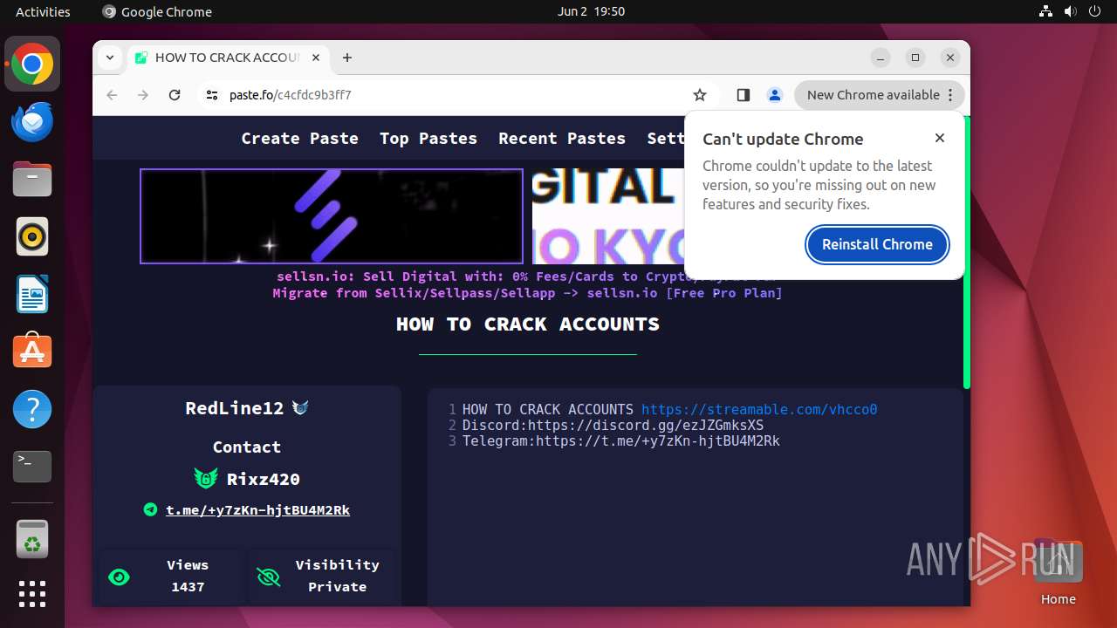Show all applications grid
The height and width of the screenshot is (628, 1117).
32,594
